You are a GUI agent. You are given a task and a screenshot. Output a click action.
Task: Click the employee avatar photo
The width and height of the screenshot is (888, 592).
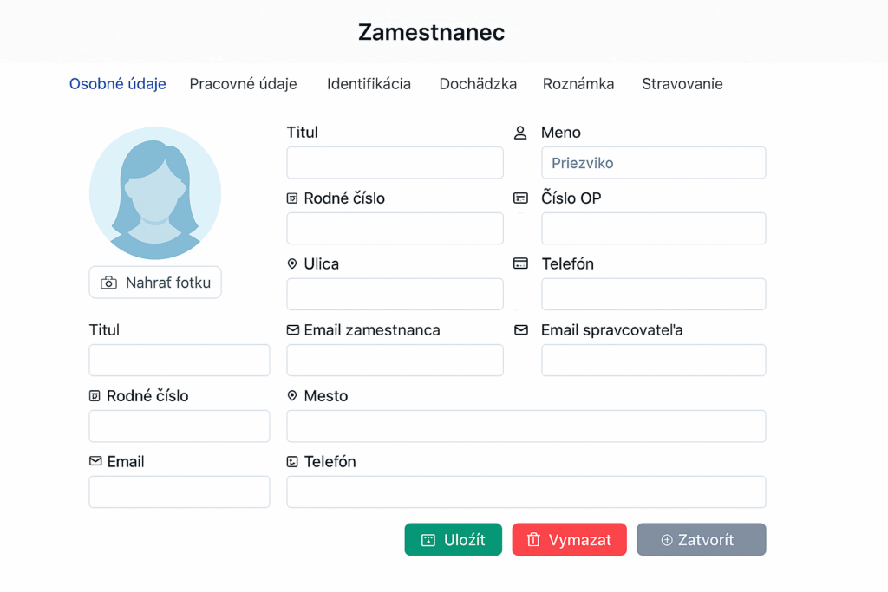pyautogui.click(x=155, y=193)
